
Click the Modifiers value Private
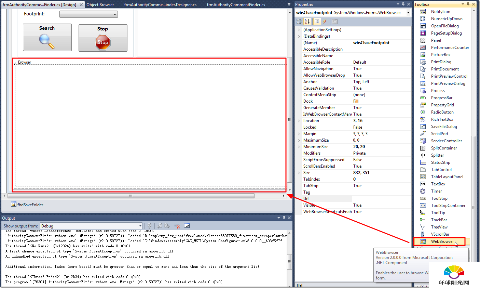(x=382, y=153)
